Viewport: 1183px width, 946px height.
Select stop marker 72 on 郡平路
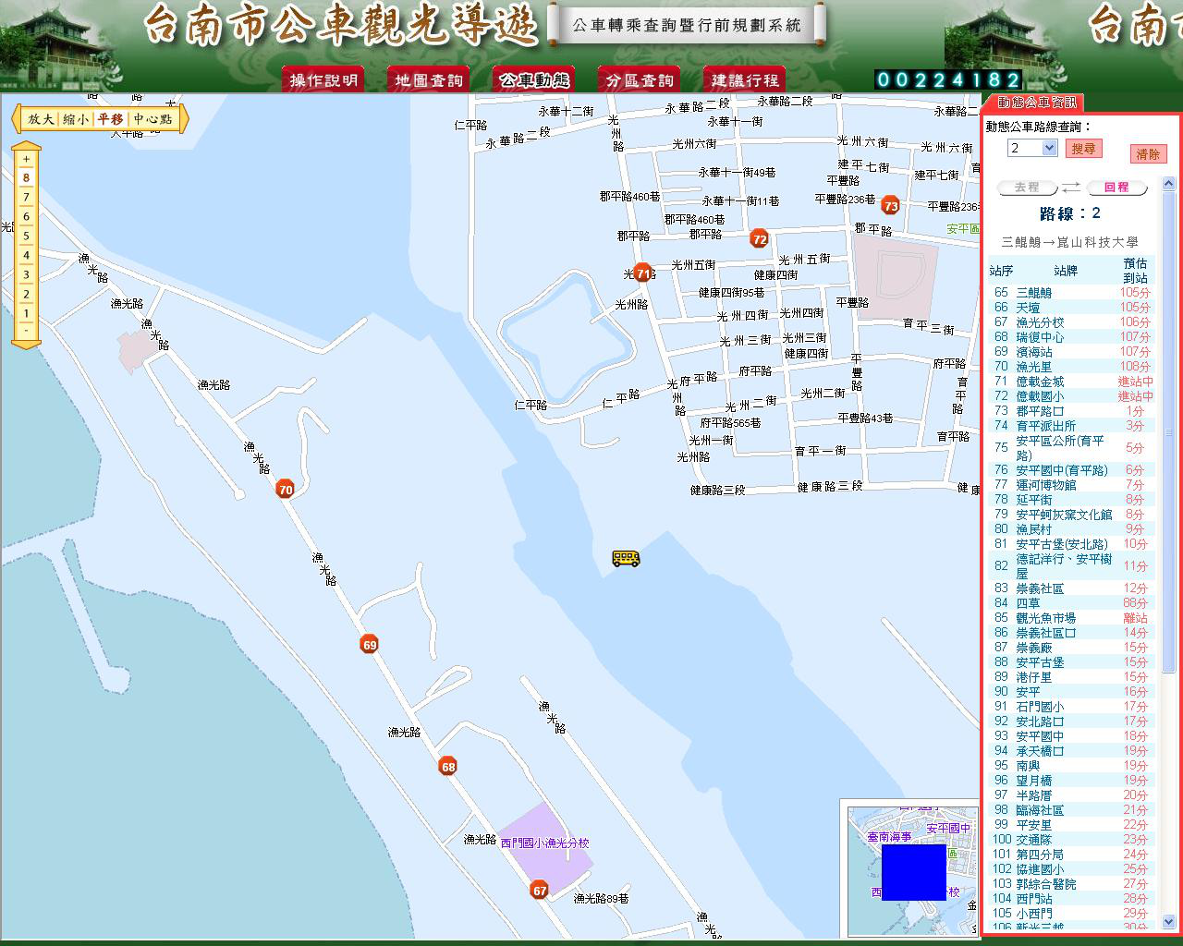click(759, 238)
